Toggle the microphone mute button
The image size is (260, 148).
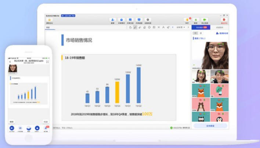coord(196,20)
